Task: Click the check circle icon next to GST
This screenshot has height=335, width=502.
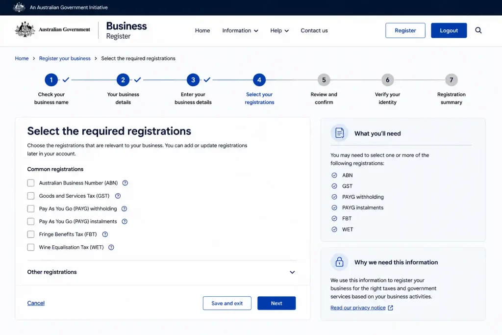Action: click(x=334, y=186)
